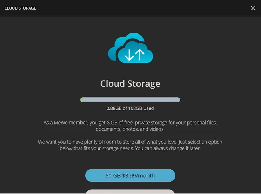Click the gray unused portion of the storage bar
Screen dimensions: 261x194
tap(141, 100)
